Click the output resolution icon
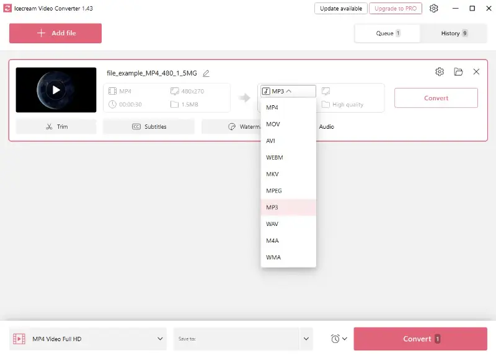Screen dimensions: 496x356 pyautogui.click(x=325, y=91)
